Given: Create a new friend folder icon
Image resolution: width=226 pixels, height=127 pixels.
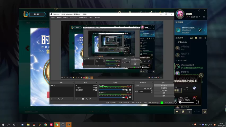Looking at the screenshot, I should point(196,38).
